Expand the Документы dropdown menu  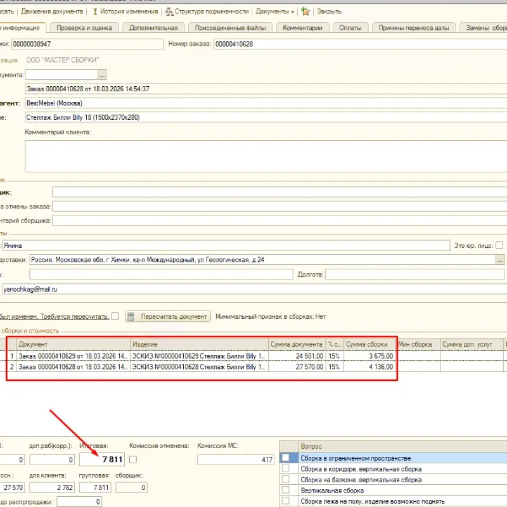(x=274, y=11)
